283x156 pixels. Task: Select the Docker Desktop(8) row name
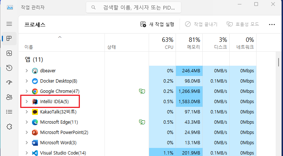coord(59,81)
